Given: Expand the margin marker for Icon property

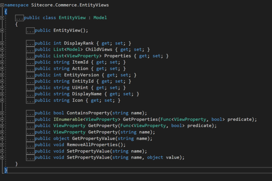Looking at the screenshot, I should pos(2,100).
